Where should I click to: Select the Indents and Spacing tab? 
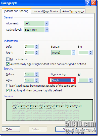click(x=16, y=11)
